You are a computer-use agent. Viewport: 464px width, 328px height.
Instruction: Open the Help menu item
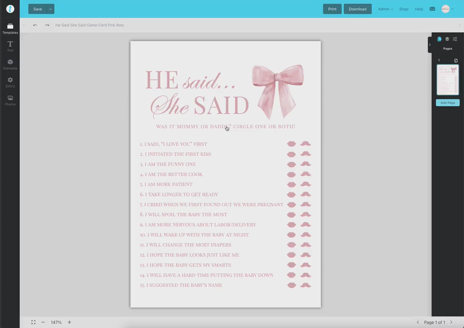[419, 9]
